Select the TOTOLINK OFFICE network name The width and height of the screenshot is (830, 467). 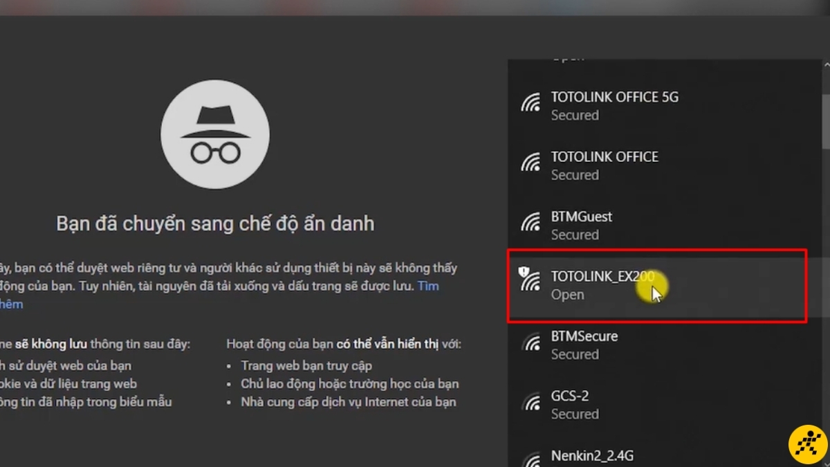pos(605,157)
